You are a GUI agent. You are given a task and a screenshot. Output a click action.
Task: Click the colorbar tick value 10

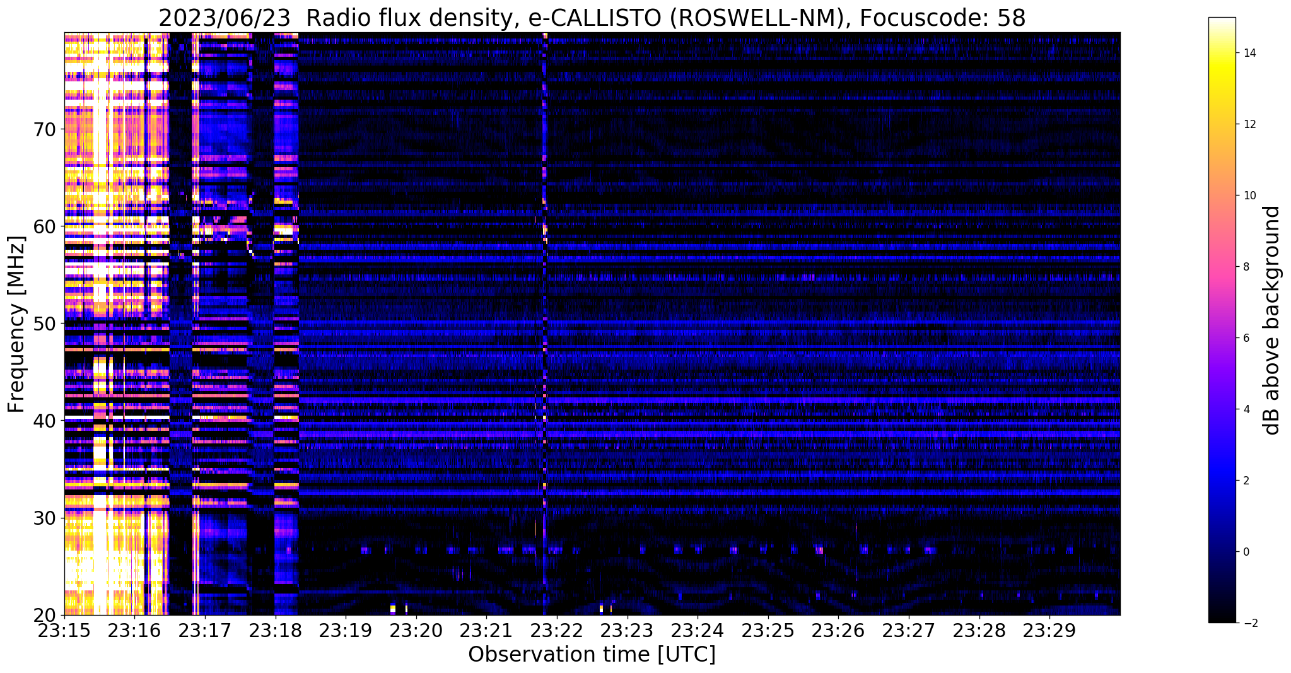[x=1249, y=196]
